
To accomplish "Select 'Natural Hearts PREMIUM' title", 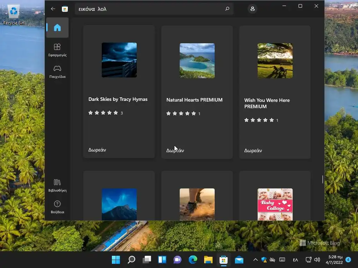I will [x=194, y=100].
